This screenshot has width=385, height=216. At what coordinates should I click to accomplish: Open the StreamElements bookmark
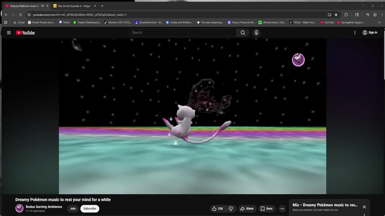(149, 22)
